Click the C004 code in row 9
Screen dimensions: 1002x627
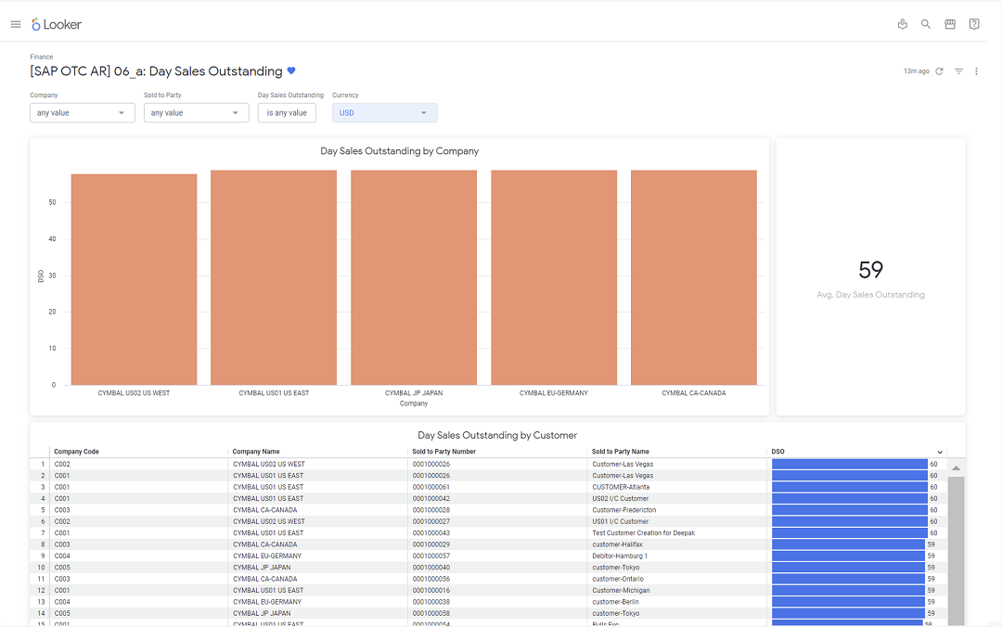coord(62,557)
